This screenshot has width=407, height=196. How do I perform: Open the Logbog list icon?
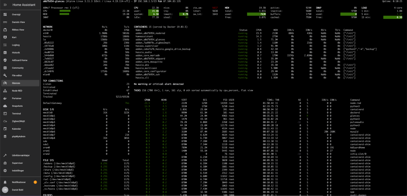point(5,45)
